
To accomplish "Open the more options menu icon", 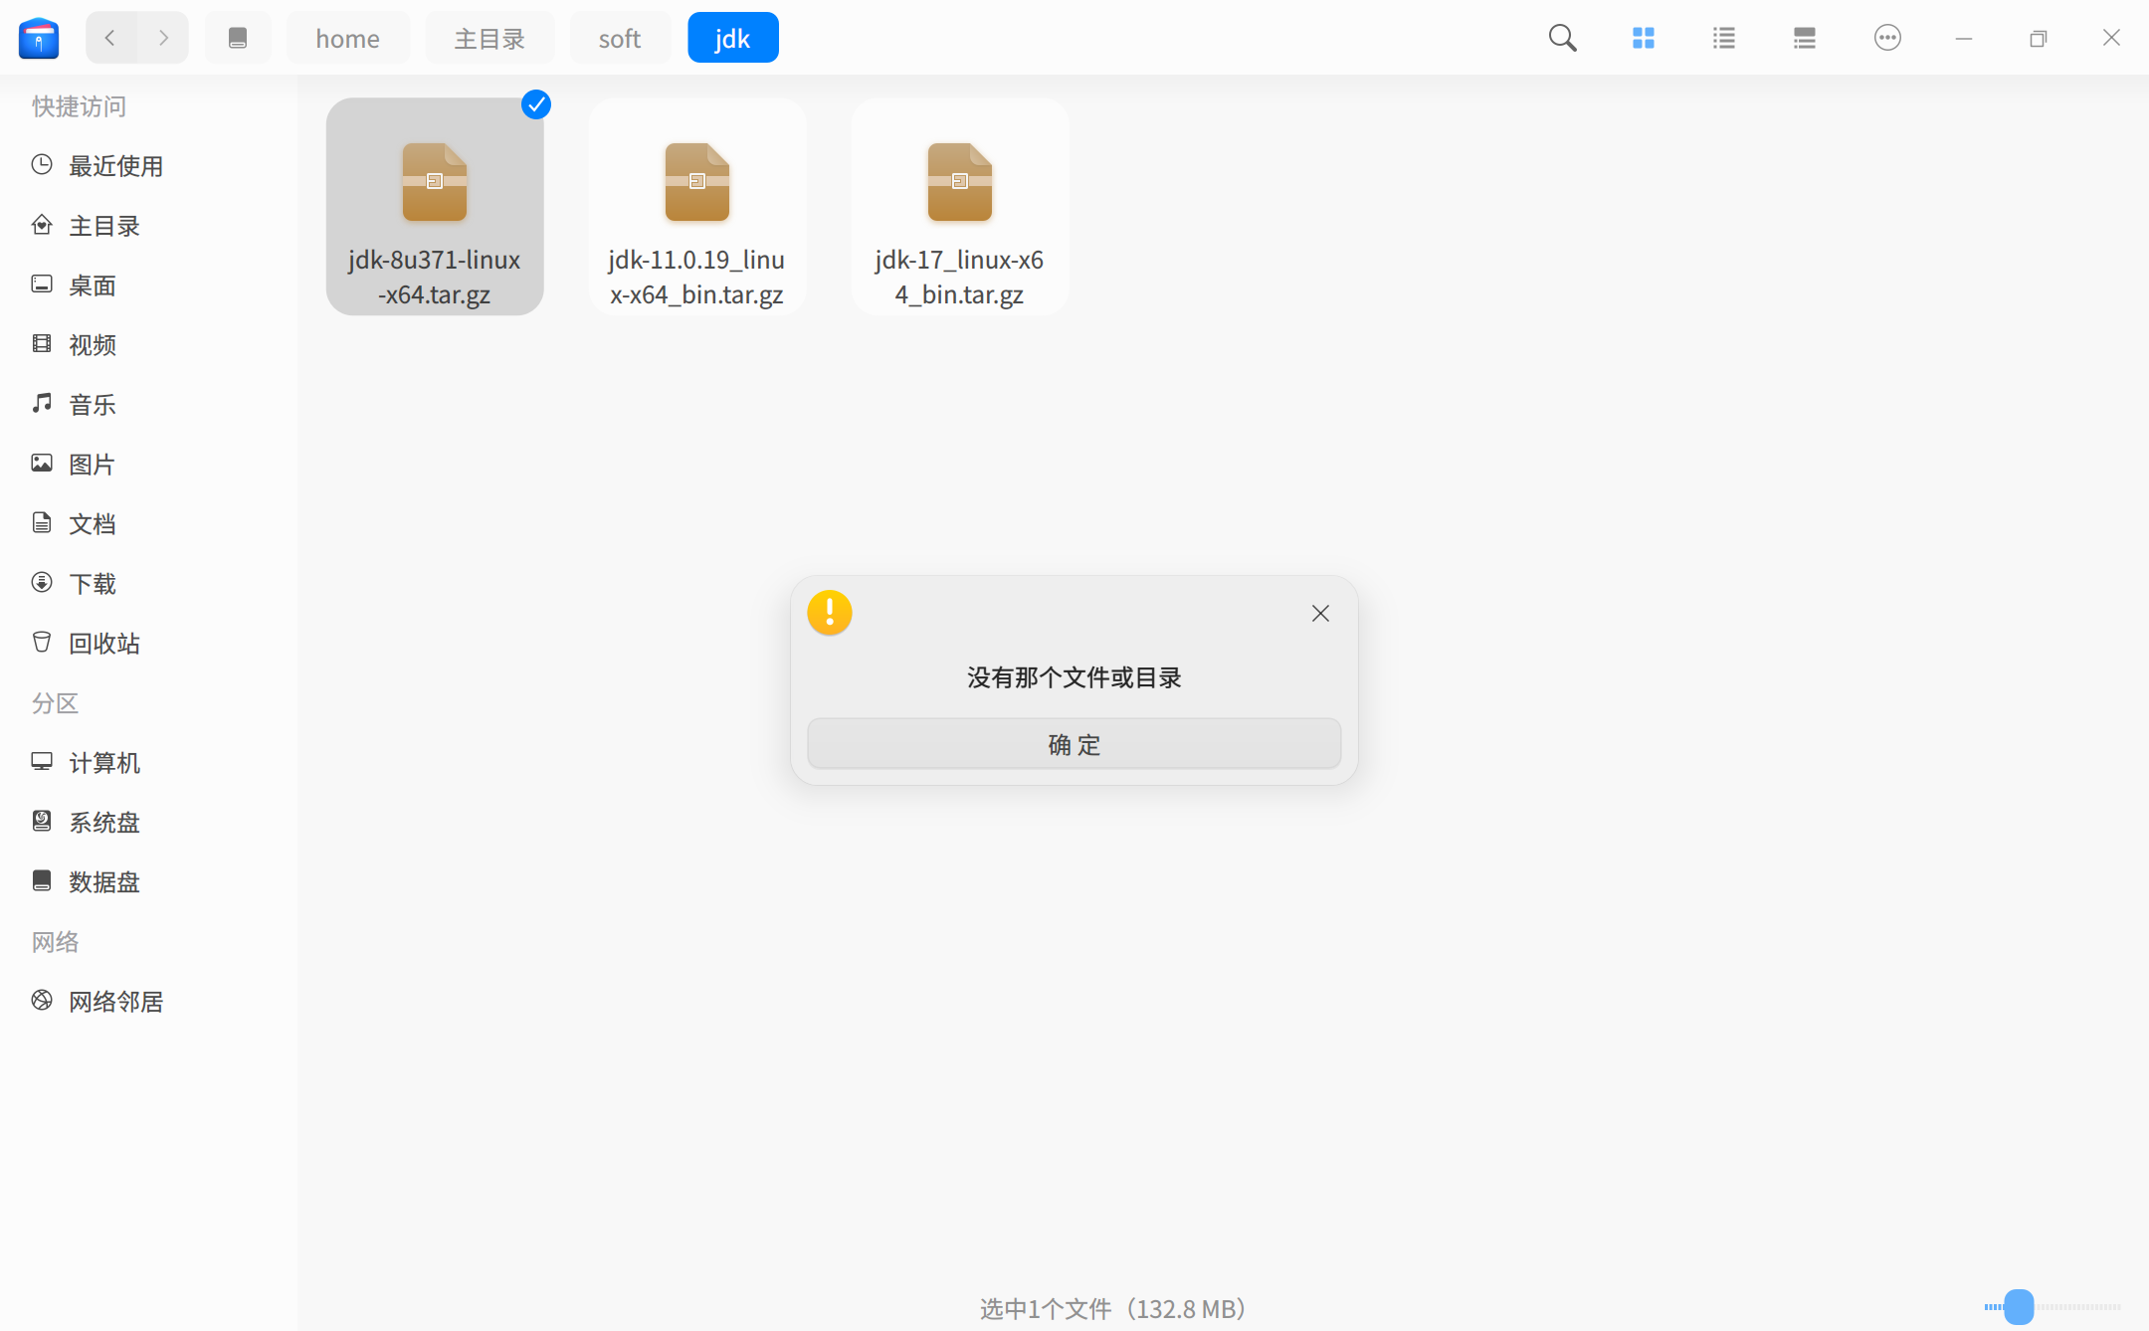I will tap(1887, 38).
